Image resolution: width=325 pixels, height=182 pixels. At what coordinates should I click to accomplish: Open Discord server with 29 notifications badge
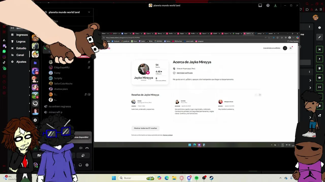tap(35, 71)
